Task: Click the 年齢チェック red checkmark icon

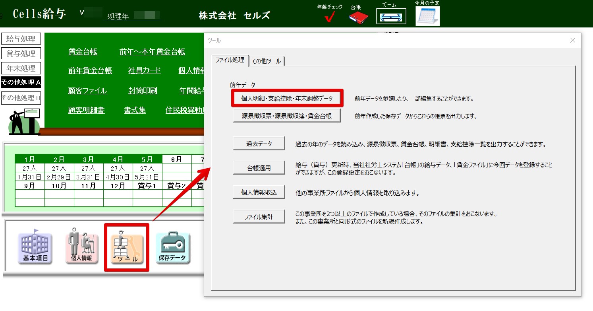Action: pos(329,17)
